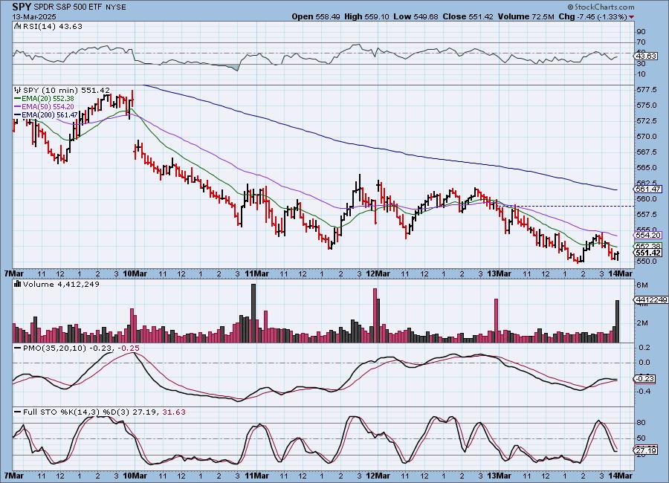The height and width of the screenshot is (483, 669).
Task: Click the PMO(35,20,10) legend line marker
Action: [18, 349]
